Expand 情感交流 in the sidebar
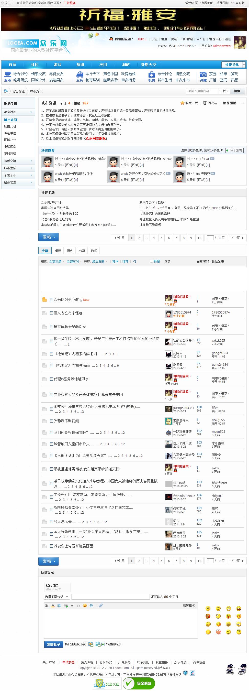 (31, 161)
